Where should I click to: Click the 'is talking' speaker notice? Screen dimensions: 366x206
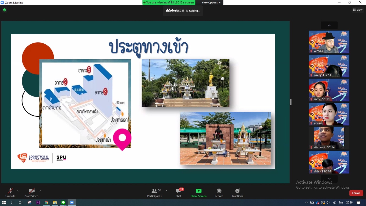pos(183,11)
